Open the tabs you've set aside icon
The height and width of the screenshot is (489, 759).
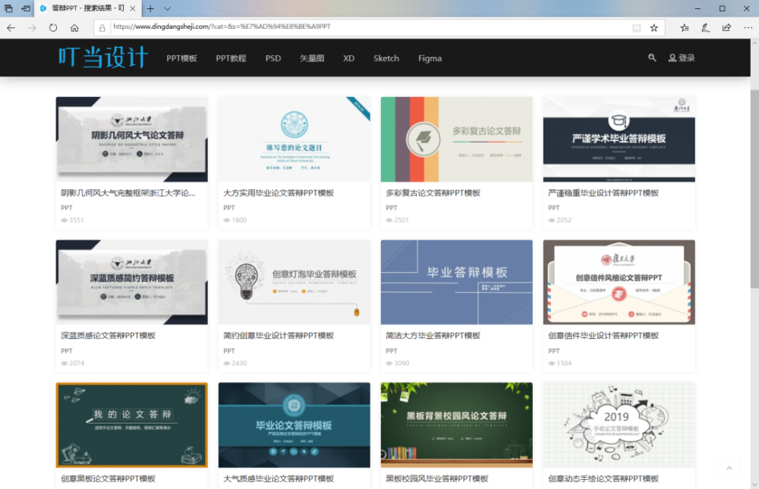[8, 8]
